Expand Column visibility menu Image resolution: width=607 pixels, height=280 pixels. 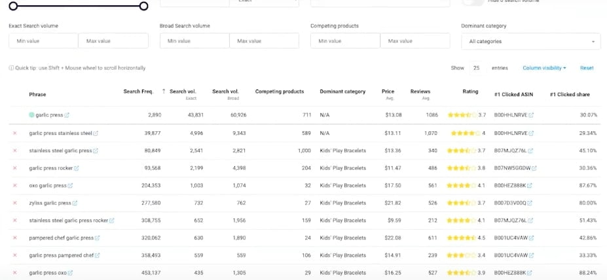coord(544,68)
